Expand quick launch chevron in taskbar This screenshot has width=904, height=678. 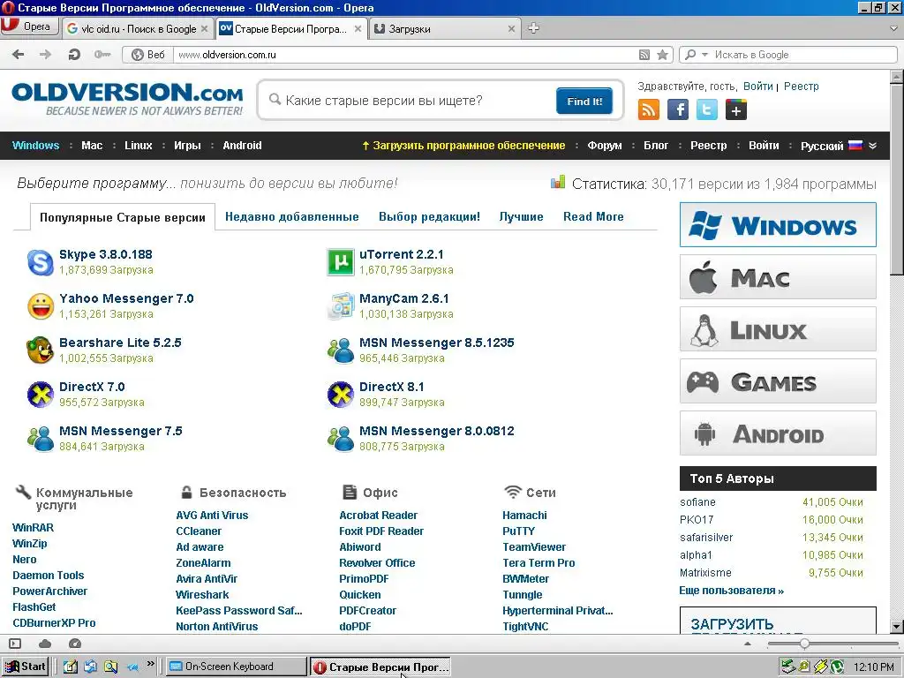pos(150,664)
